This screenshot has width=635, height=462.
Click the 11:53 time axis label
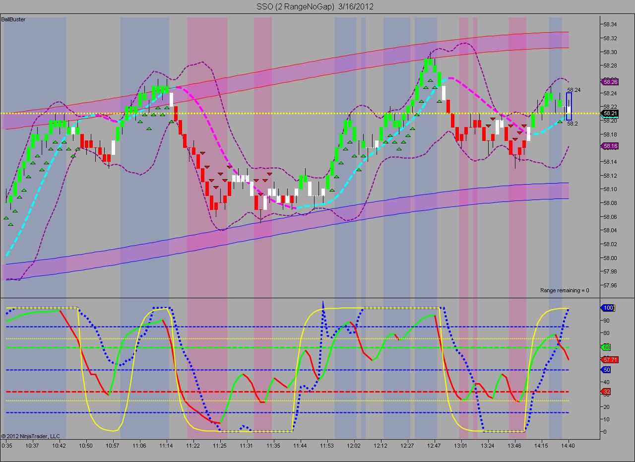(x=327, y=446)
